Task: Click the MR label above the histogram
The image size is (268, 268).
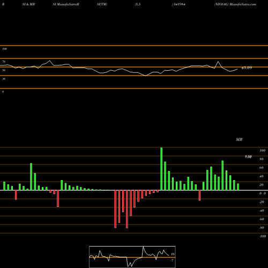Action: 239,139
